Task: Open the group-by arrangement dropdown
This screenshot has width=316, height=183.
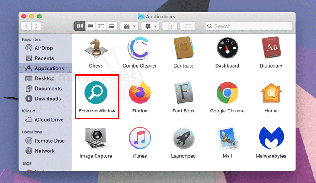Action: click(x=129, y=26)
